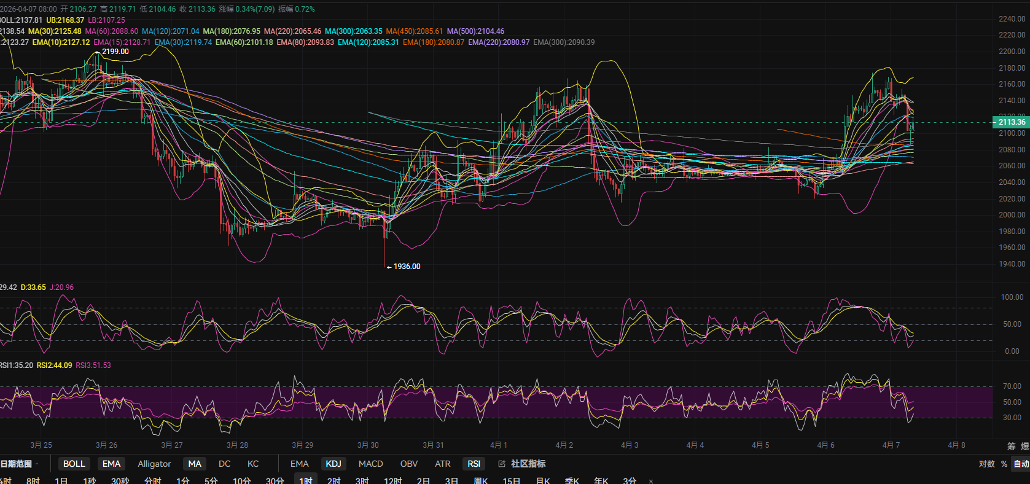
Task: Turn on the ATR indicator
Action: click(x=442, y=464)
